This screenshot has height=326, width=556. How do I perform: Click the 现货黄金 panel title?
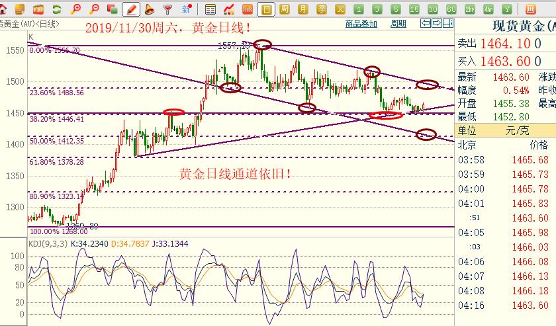click(524, 26)
